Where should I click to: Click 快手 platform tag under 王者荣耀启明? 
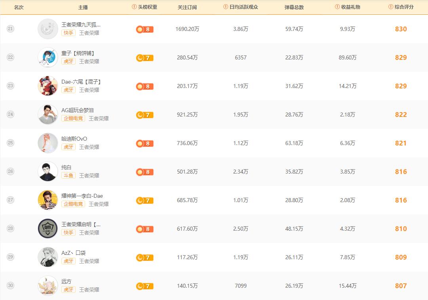click(x=68, y=233)
